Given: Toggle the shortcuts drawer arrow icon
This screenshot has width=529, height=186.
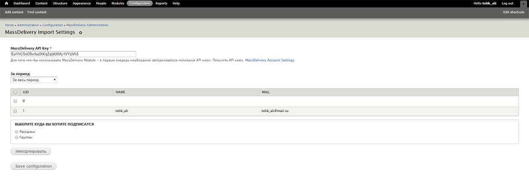Looking at the screenshot, I should (x=523, y=3).
